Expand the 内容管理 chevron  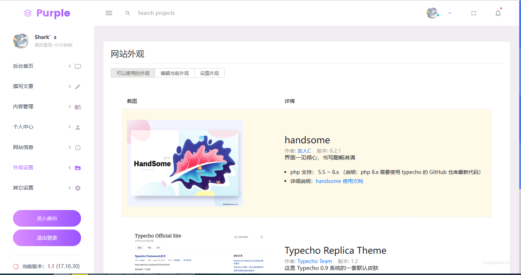[x=70, y=106]
